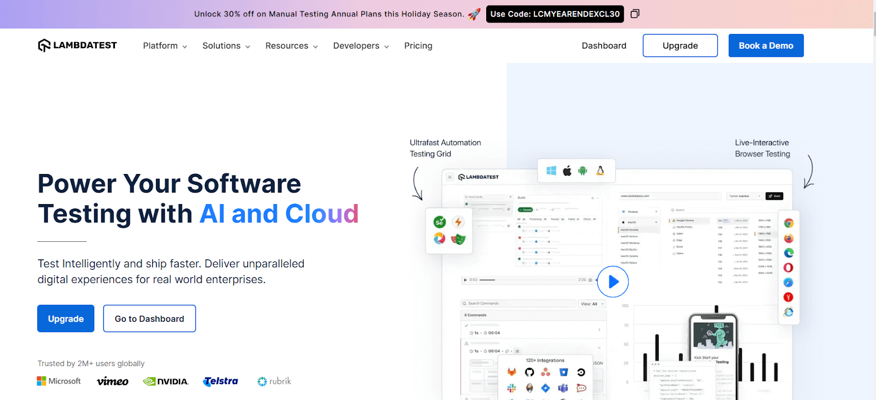
Task: Open the Platform dropdown menu
Action: point(165,46)
